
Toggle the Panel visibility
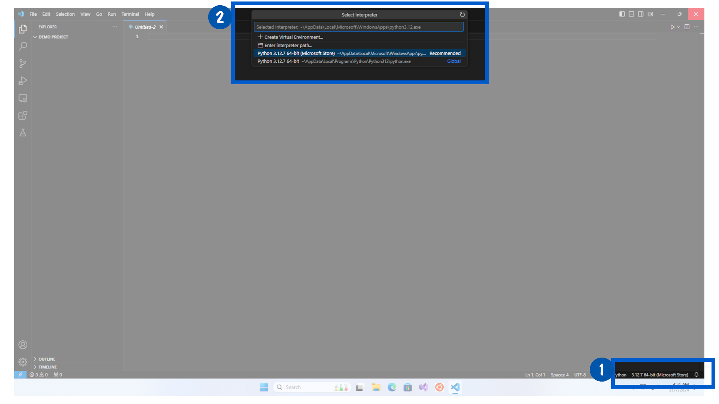pos(631,14)
